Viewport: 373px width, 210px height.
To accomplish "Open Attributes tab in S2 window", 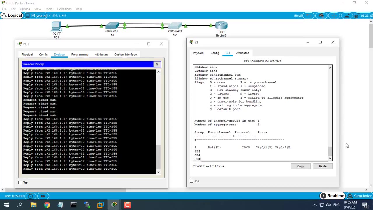I will (242, 53).
